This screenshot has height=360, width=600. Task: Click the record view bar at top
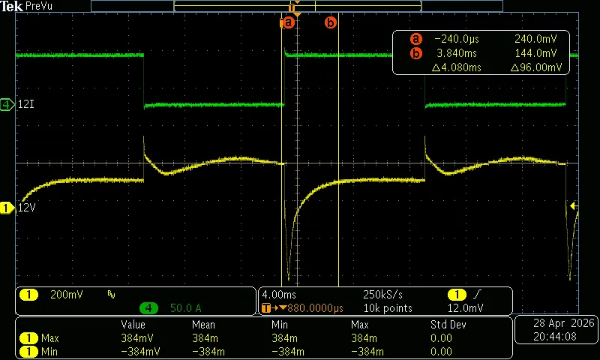[297, 6]
